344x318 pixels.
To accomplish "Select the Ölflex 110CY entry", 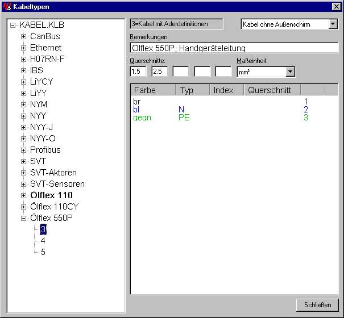I will click(55, 207).
